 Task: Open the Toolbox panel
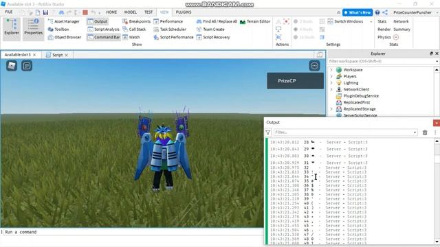click(58, 29)
